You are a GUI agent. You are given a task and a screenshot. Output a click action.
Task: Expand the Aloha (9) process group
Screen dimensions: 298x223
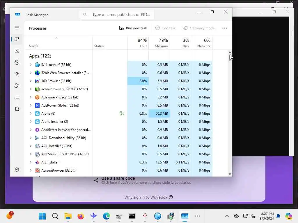click(x=31, y=114)
